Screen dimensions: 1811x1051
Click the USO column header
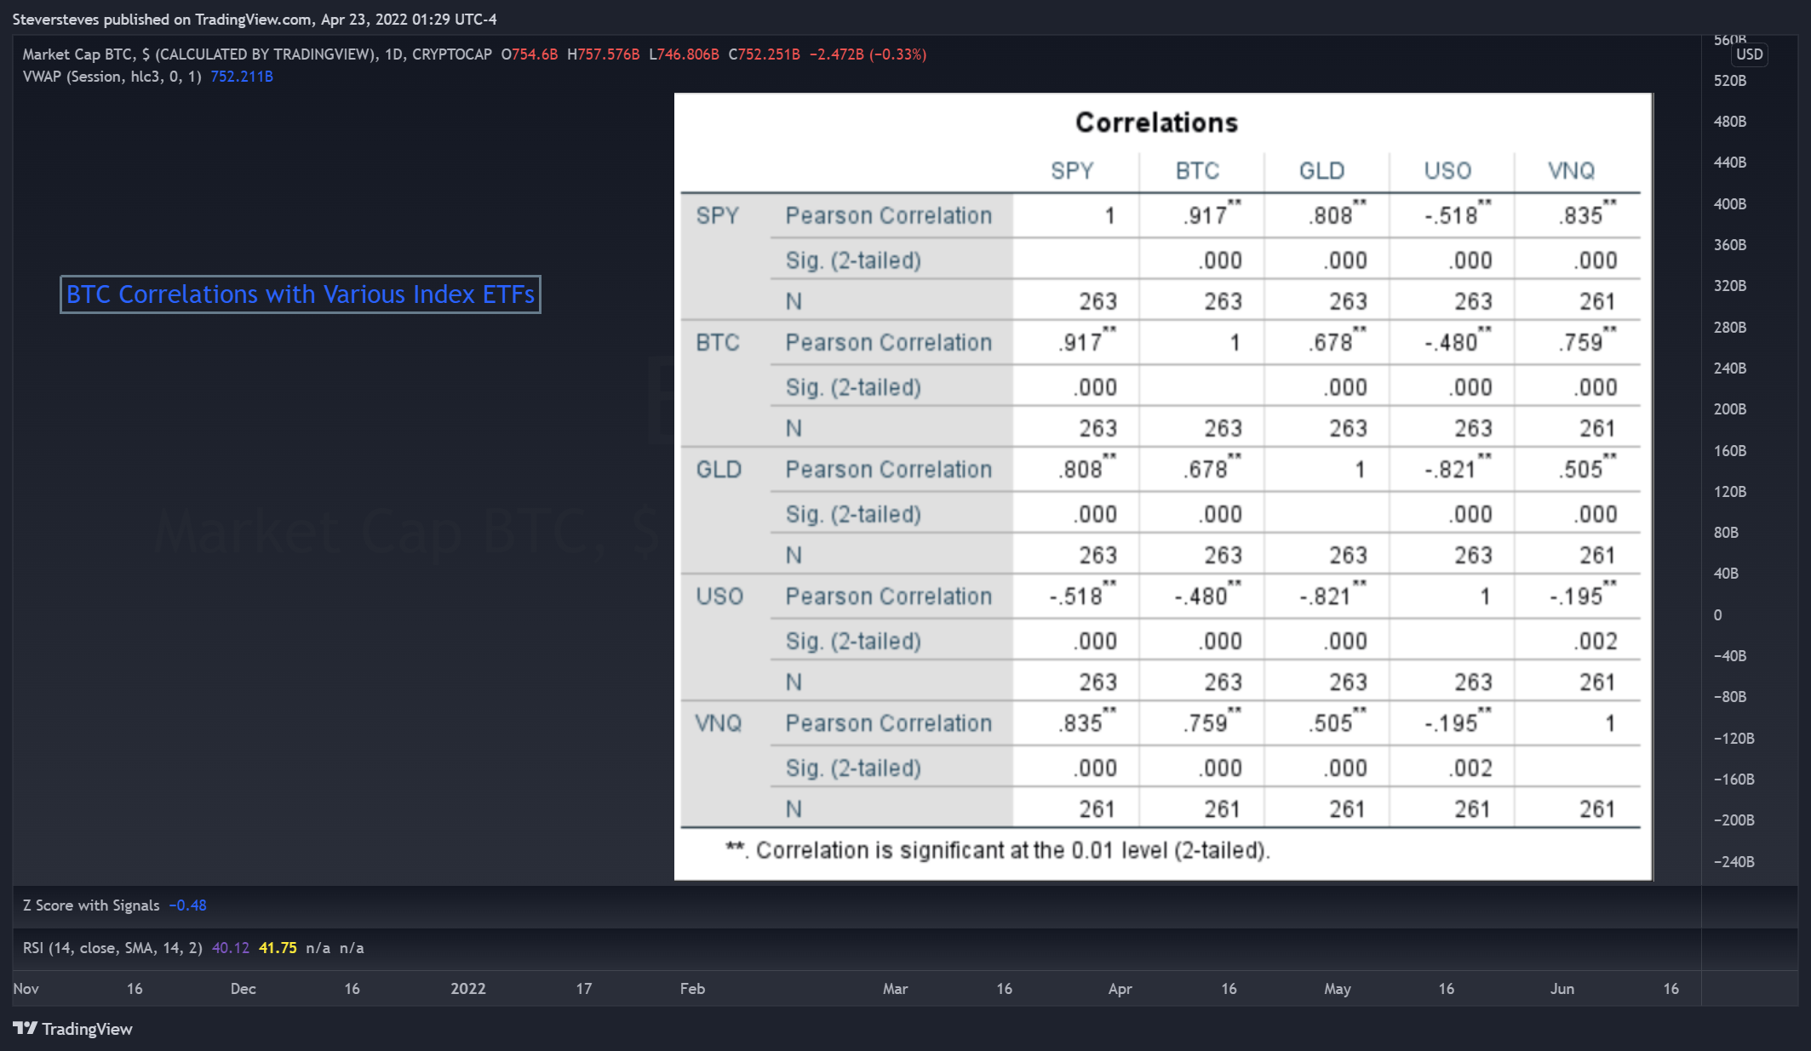click(1447, 171)
